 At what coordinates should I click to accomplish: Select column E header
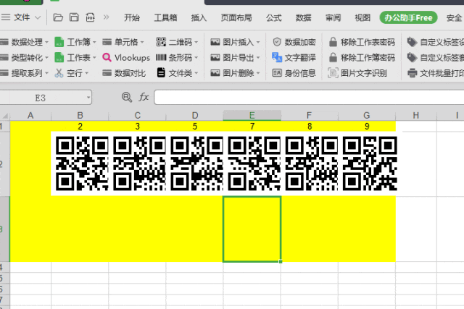(252, 116)
